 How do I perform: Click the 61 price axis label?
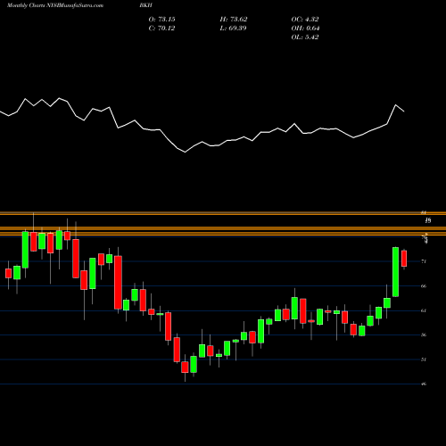[x=424, y=310]
